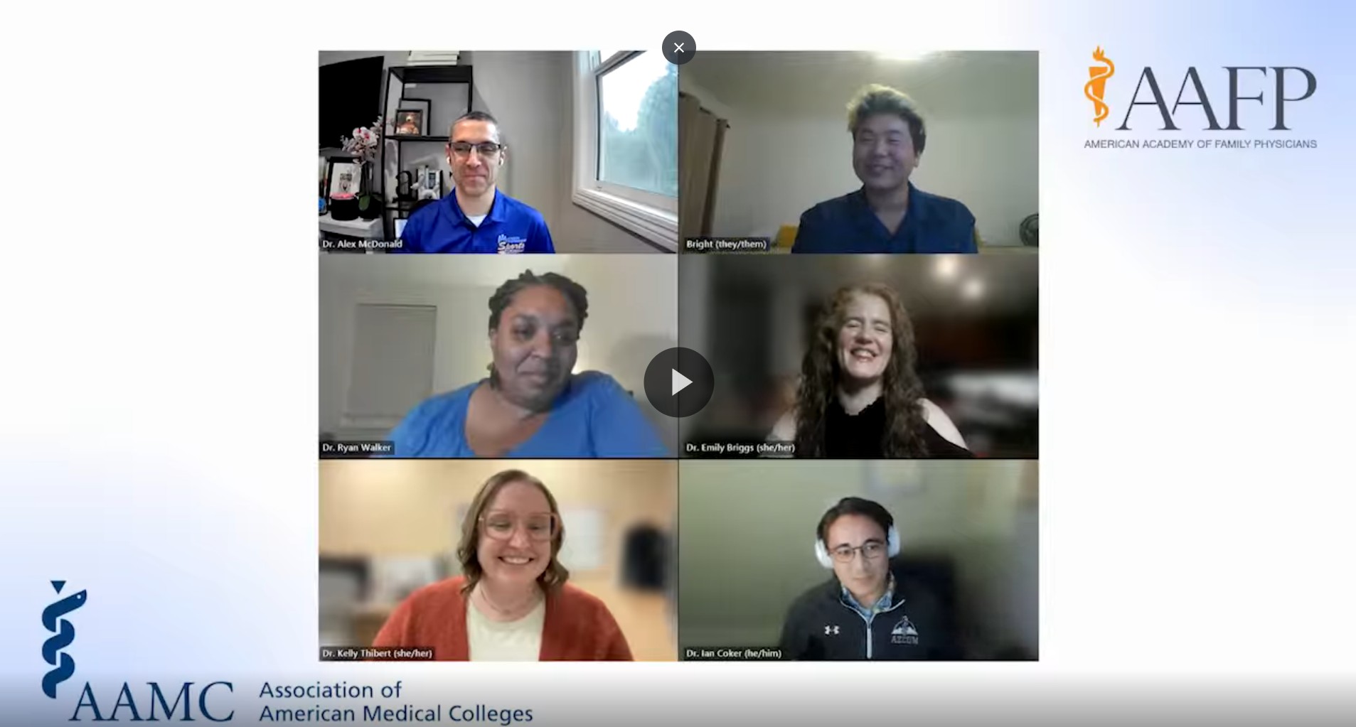
Task: Select Dr. Alex McDonald's video tile
Action: [x=498, y=151]
